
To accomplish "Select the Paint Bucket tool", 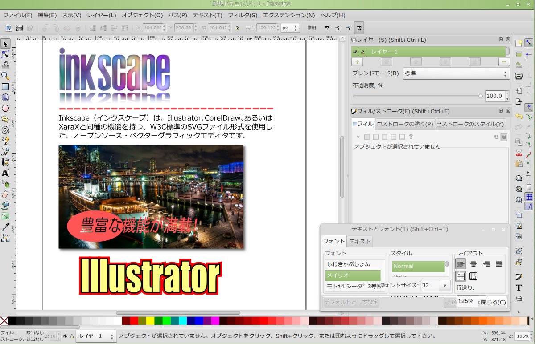I will coord(5,206).
